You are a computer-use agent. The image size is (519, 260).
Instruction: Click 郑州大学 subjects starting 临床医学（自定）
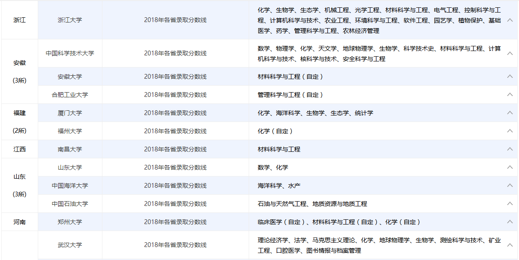(x=339, y=222)
